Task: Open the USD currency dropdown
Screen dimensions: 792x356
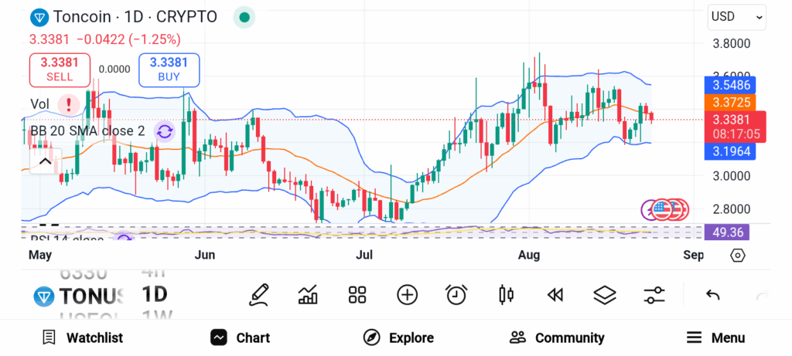Action: coord(737,16)
